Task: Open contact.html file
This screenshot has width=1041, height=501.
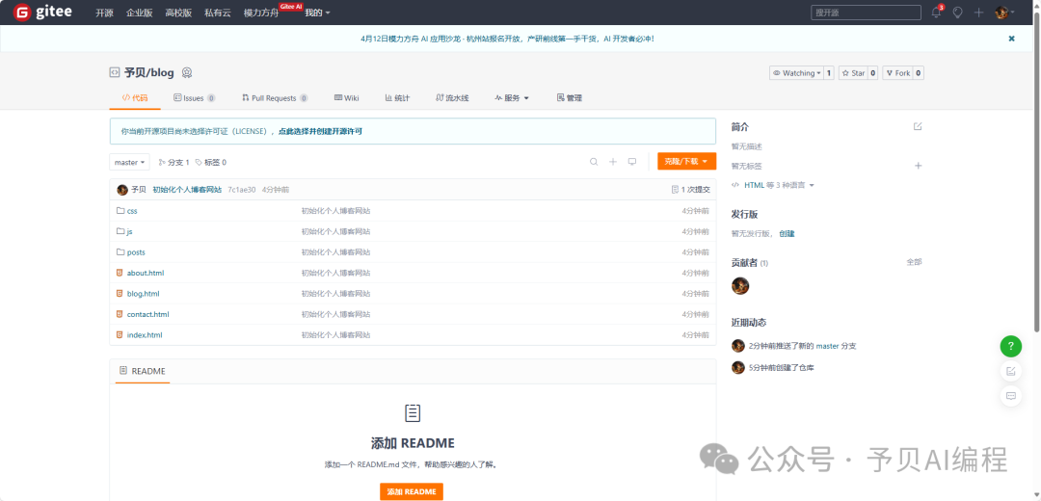Action: [147, 314]
